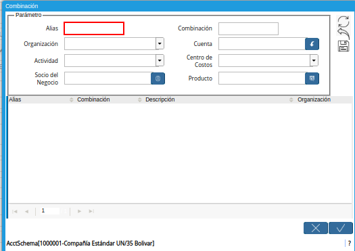Expand the Actividad dropdown arrow
The image size is (355, 251).
[160, 60]
